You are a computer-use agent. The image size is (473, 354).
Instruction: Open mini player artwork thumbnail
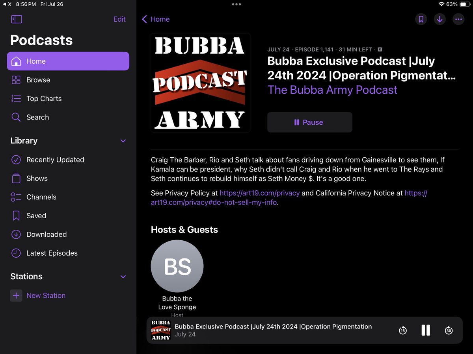click(161, 330)
